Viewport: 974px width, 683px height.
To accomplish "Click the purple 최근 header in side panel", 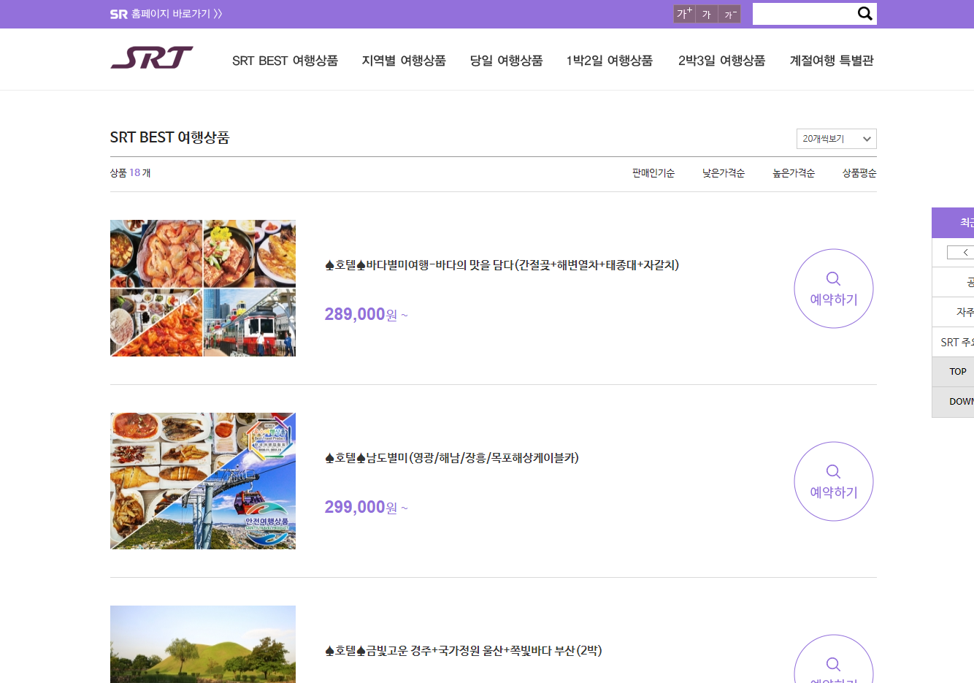I will [x=953, y=223].
